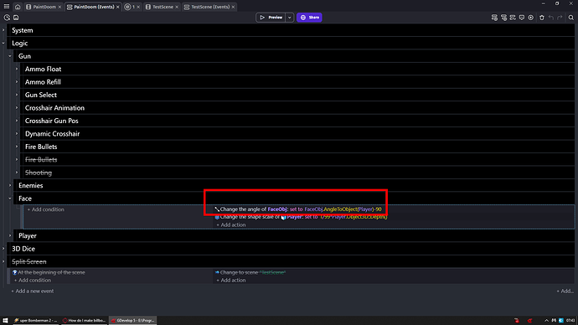Click Add a new event

tap(32, 291)
